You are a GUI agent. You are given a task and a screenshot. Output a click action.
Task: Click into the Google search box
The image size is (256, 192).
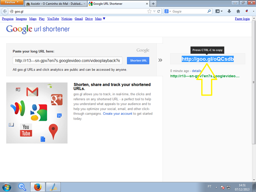pyautogui.click(x=189, y=12)
